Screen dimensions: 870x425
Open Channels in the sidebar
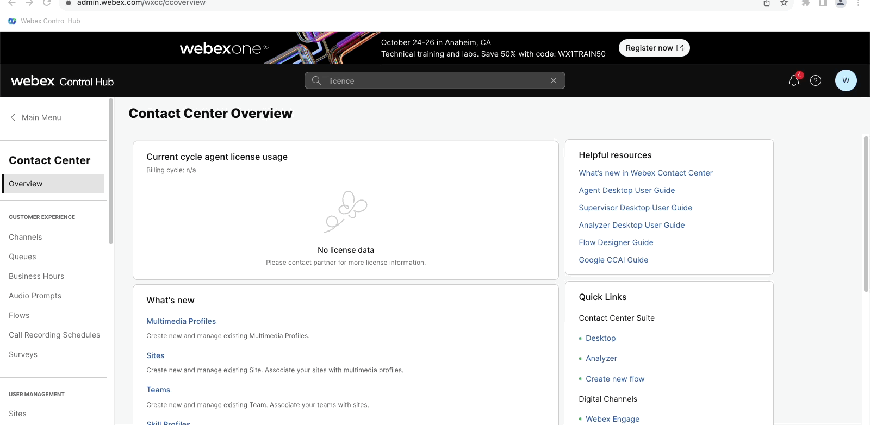pos(26,237)
